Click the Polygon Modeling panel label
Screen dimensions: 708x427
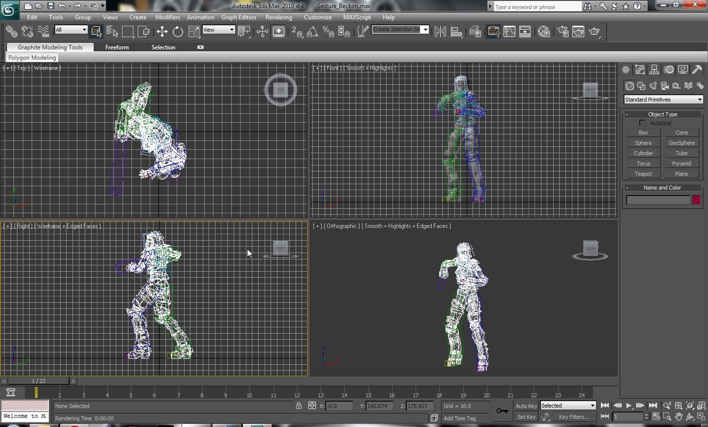point(32,58)
